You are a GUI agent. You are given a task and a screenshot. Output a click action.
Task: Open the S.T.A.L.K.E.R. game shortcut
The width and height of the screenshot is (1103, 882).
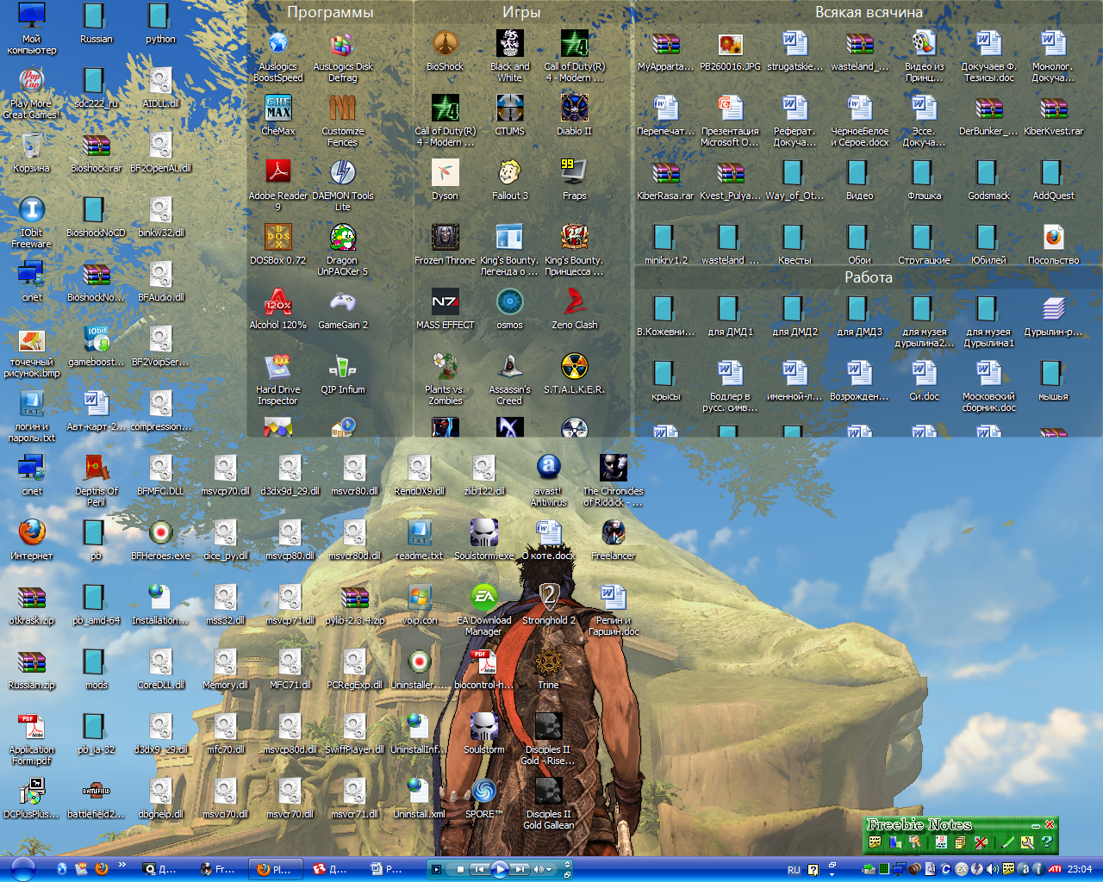[x=574, y=368]
